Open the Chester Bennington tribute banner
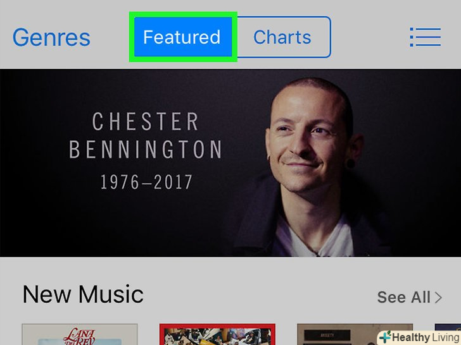The width and height of the screenshot is (461, 345). coord(230,163)
